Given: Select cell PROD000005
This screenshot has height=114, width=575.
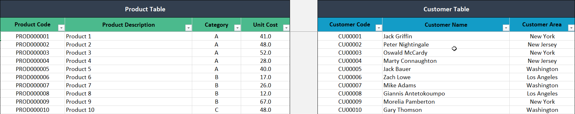Looking at the screenshot, I should tap(33, 69).
